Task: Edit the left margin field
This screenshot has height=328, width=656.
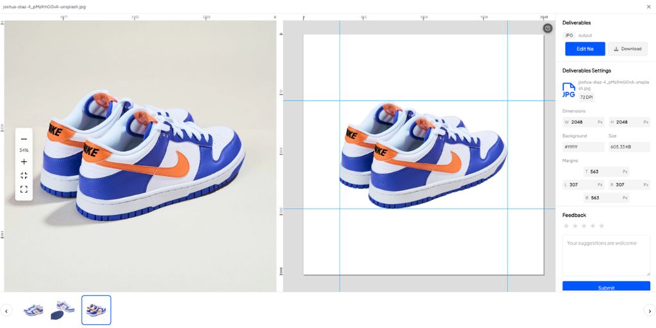Action: 584,184
